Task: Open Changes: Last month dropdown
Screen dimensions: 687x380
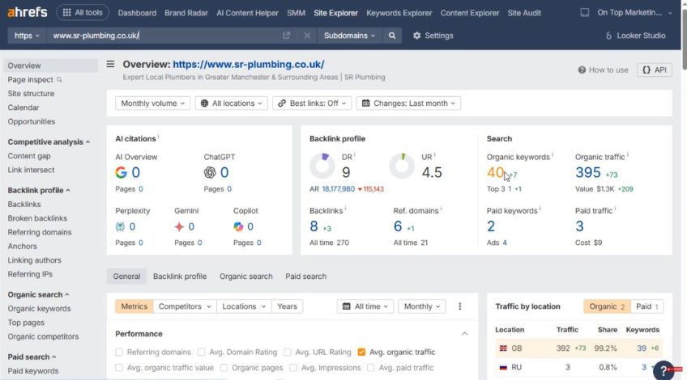Action: pos(408,103)
